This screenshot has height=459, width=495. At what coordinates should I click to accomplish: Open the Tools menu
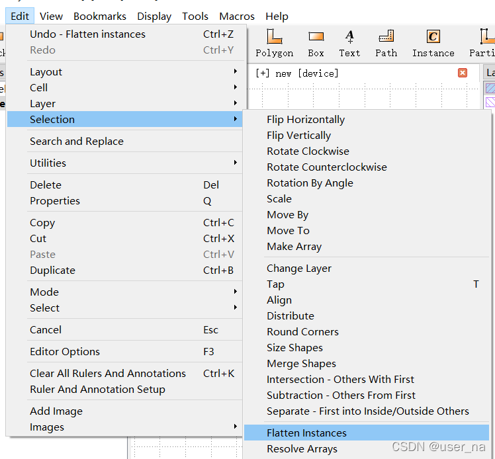click(x=195, y=16)
